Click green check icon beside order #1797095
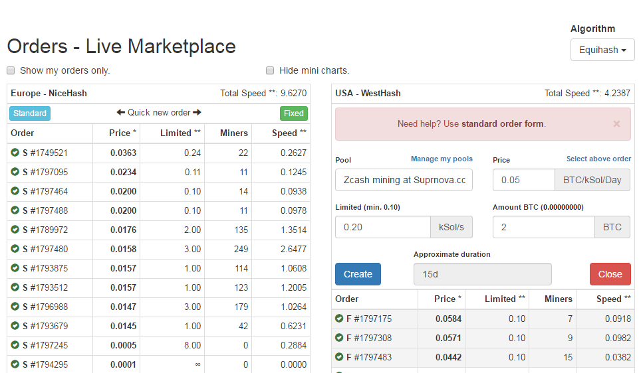This screenshot has height=373, width=639. pyautogui.click(x=15, y=172)
